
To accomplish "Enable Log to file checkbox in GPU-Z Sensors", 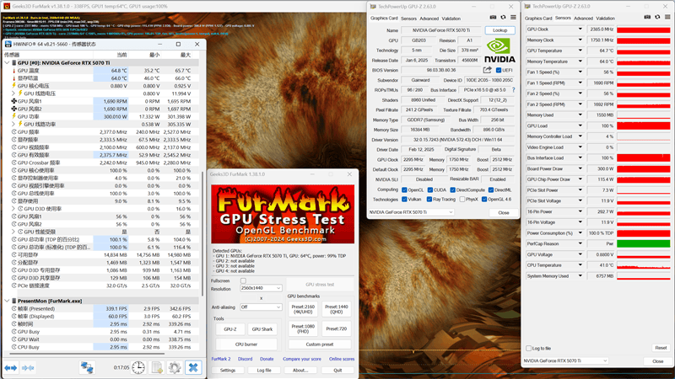I will point(529,348).
